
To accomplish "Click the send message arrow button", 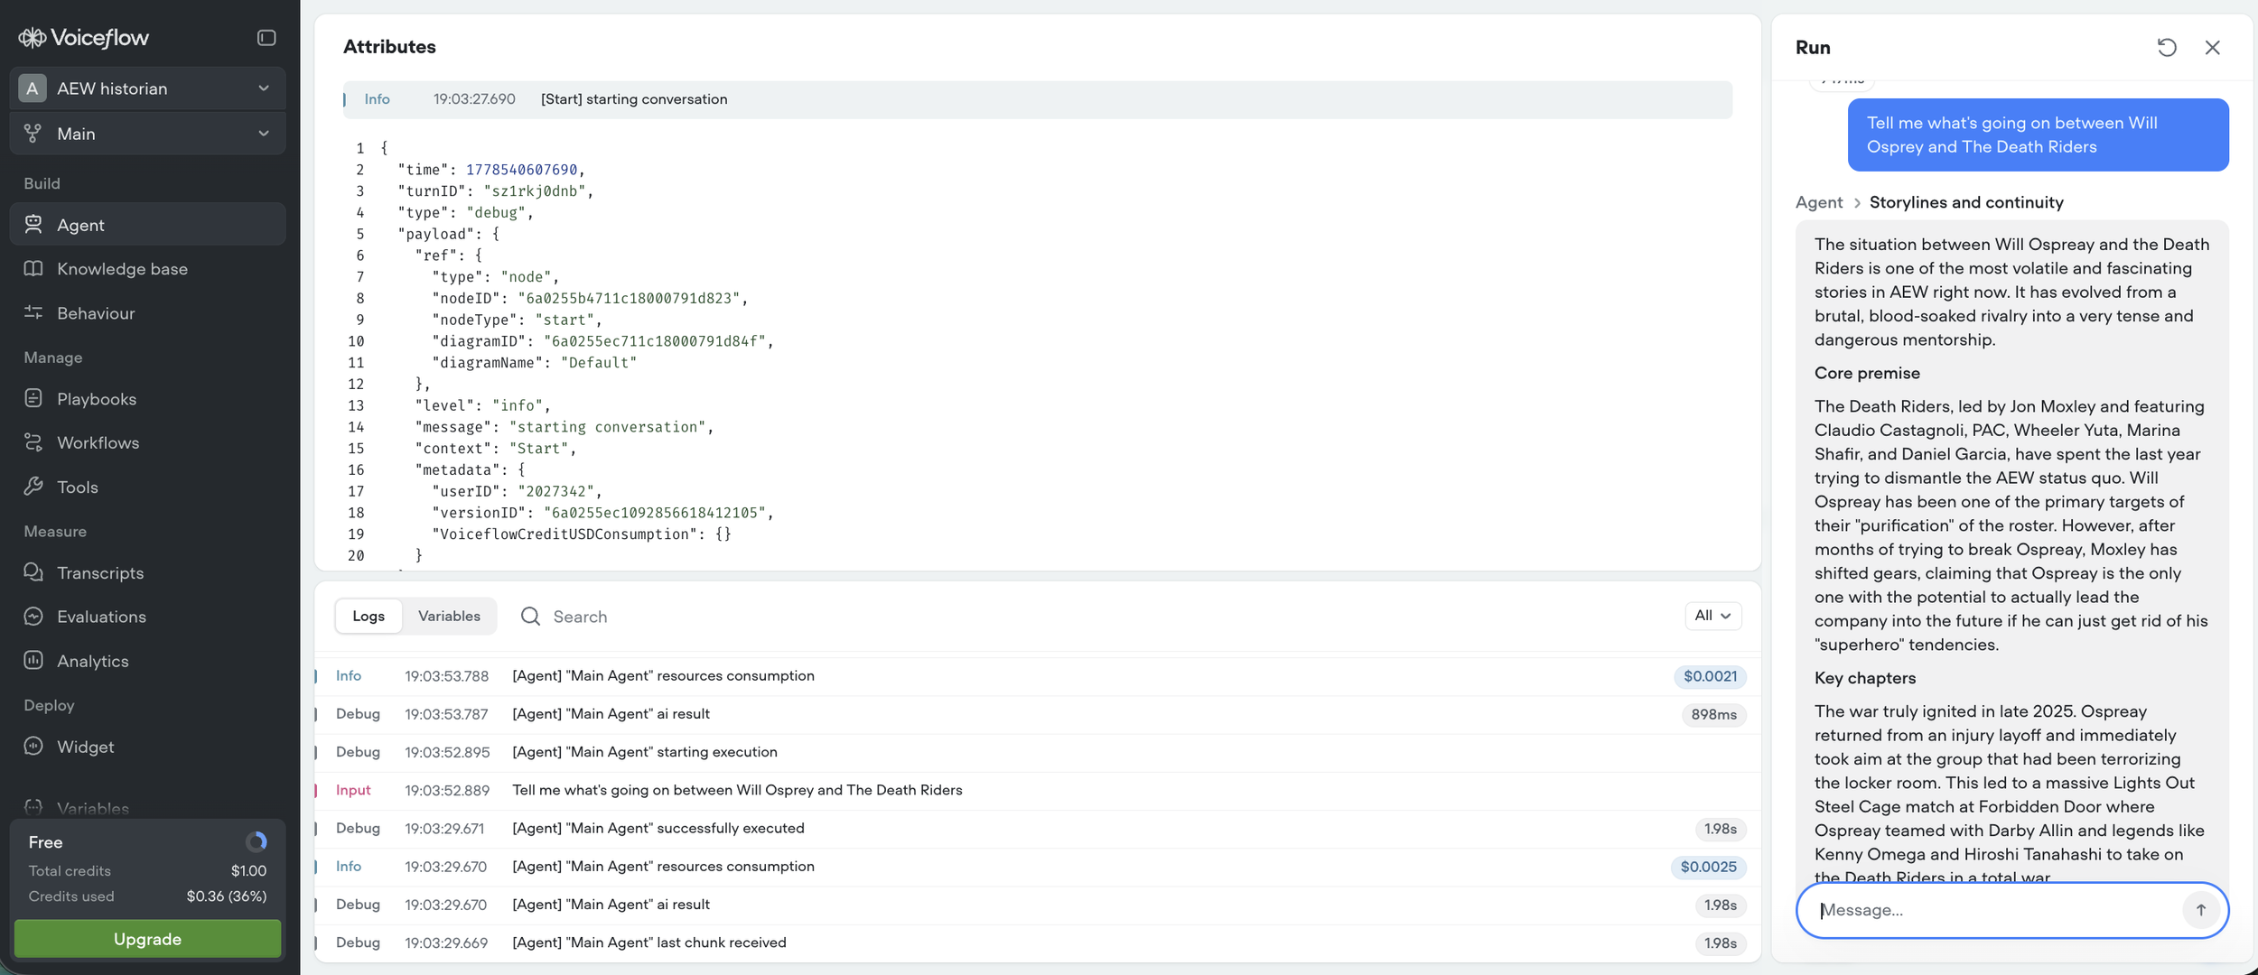I will (x=2200, y=910).
